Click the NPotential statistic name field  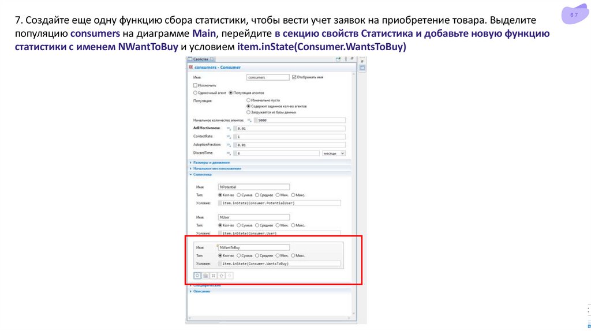click(x=254, y=187)
